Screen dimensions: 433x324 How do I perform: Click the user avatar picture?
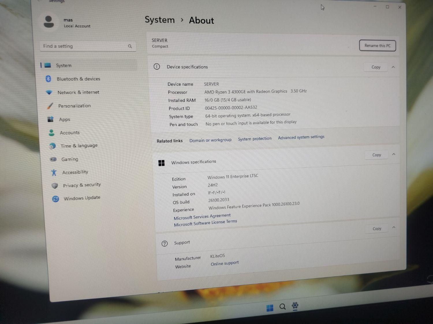click(48, 22)
